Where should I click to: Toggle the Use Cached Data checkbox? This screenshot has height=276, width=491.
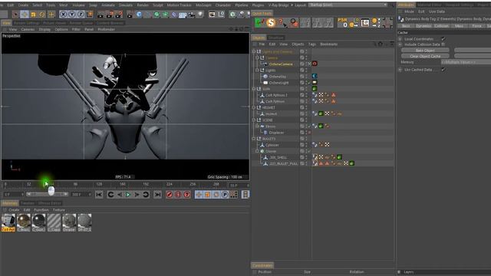tap(443, 70)
